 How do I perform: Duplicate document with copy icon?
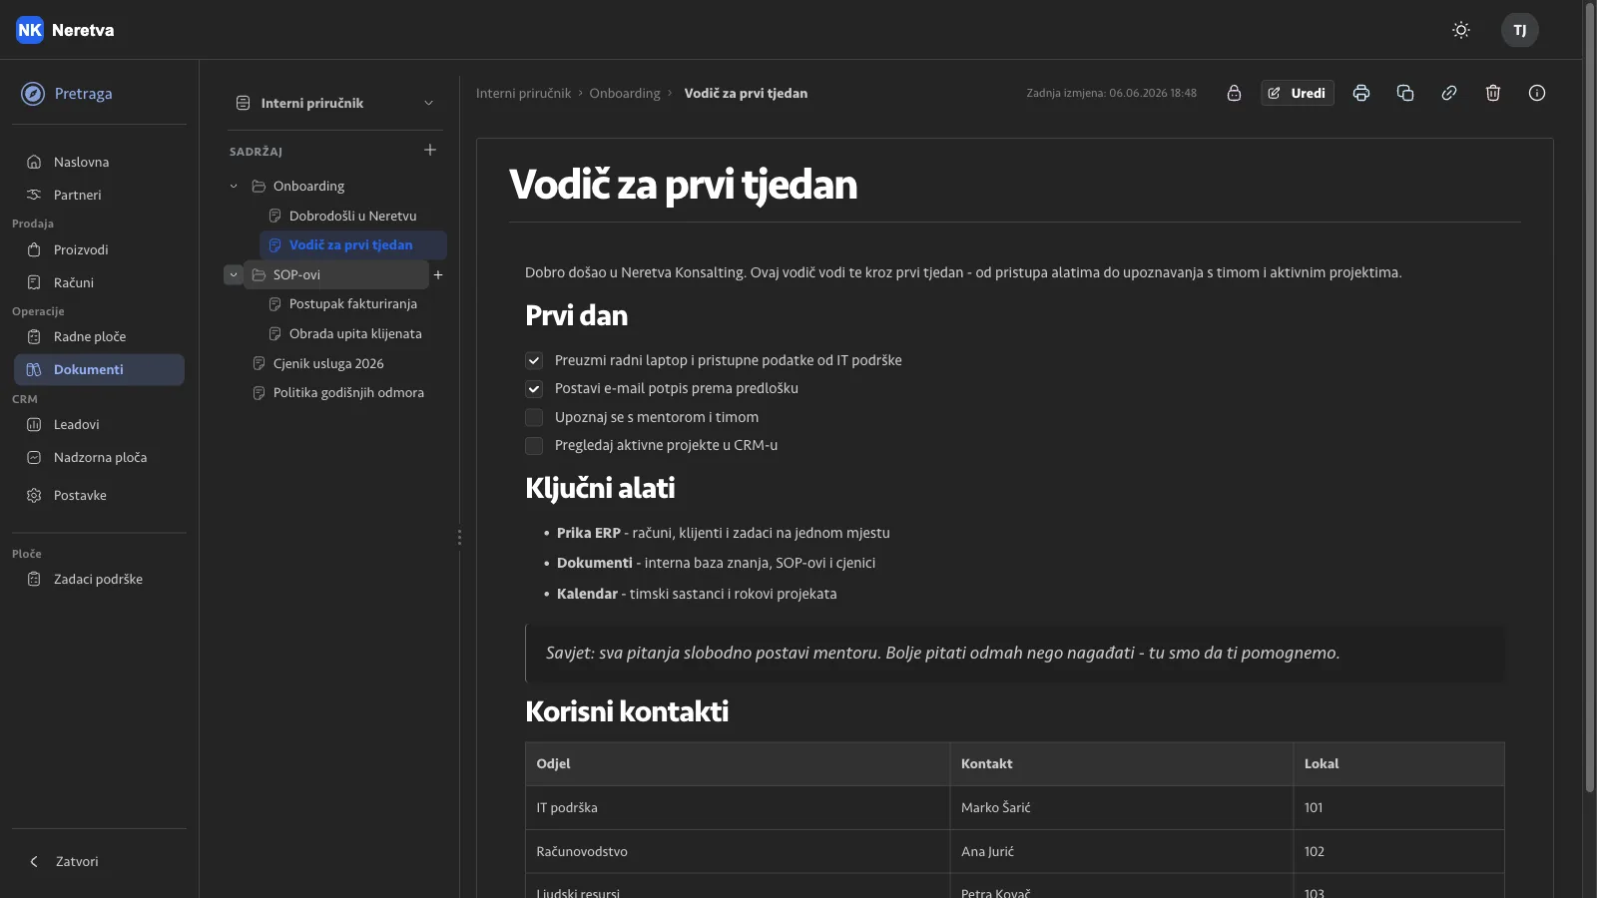(x=1405, y=93)
